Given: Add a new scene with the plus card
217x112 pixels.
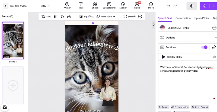Looking at the screenshot, I should click(13, 85).
